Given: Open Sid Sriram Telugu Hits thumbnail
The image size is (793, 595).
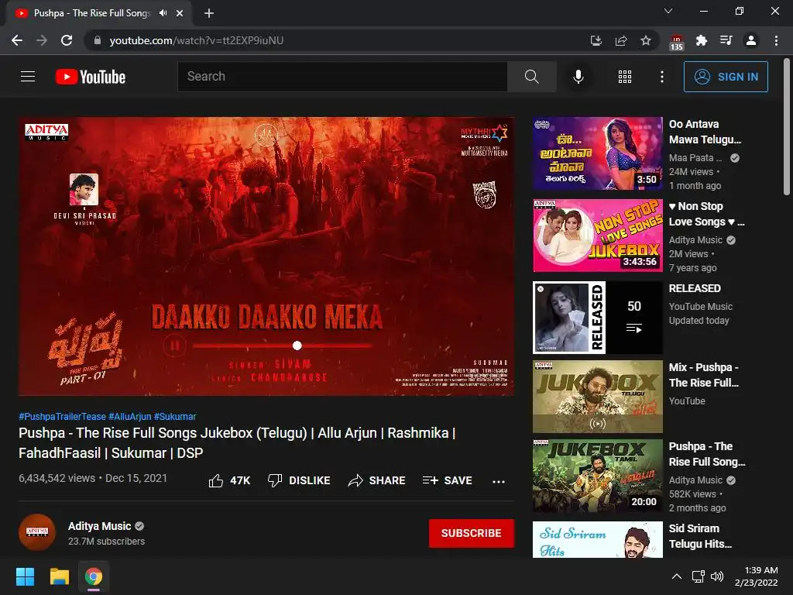Looking at the screenshot, I should [598, 539].
